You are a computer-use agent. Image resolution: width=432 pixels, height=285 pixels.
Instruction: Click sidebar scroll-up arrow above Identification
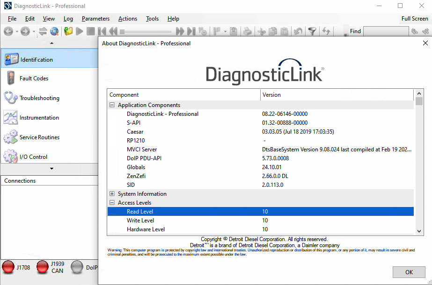click(51, 43)
